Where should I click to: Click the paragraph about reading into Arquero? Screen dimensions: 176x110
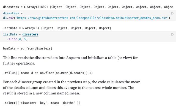point(70,61)
